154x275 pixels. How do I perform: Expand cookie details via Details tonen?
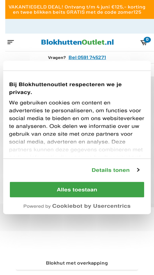click(110, 170)
